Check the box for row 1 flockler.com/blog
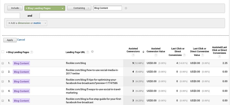This screenshot has width=230, height=105. pyautogui.click(x=3, y=63)
